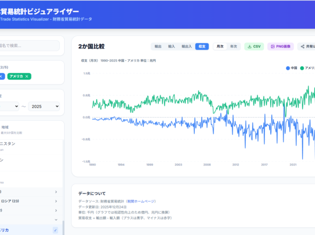
Task: Focus the country name search field
Action: 29,46
